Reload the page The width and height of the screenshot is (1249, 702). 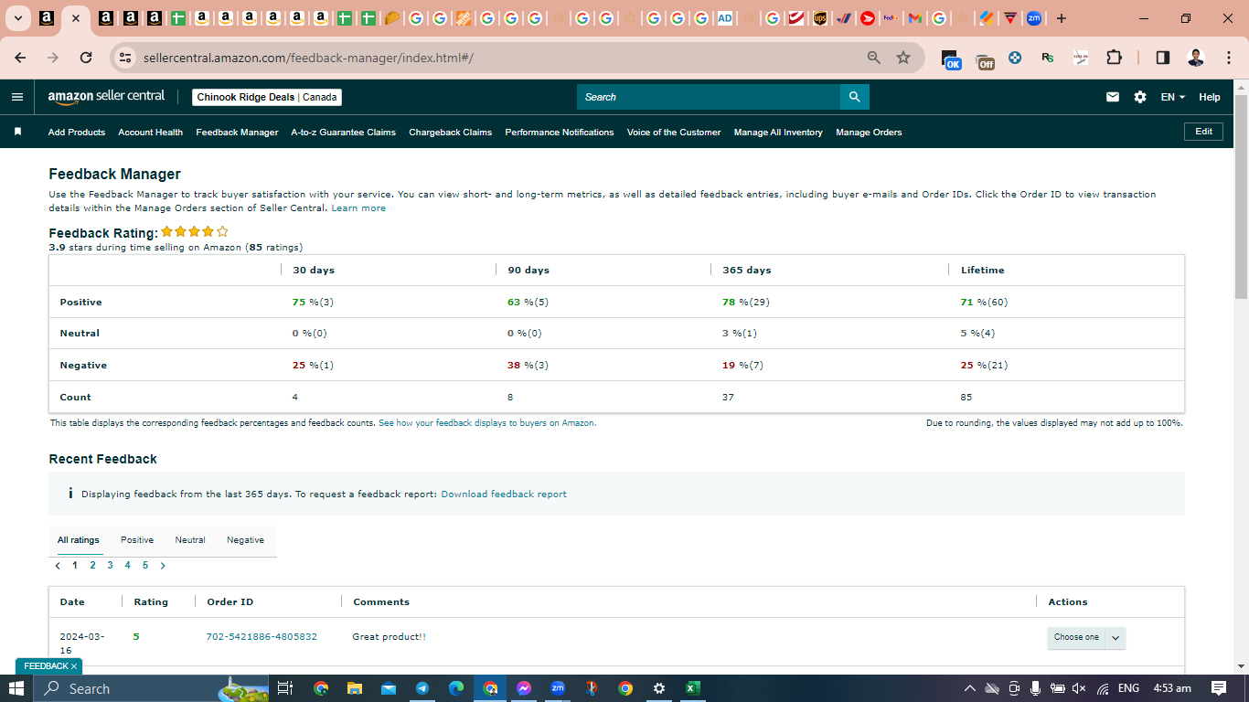(x=86, y=58)
